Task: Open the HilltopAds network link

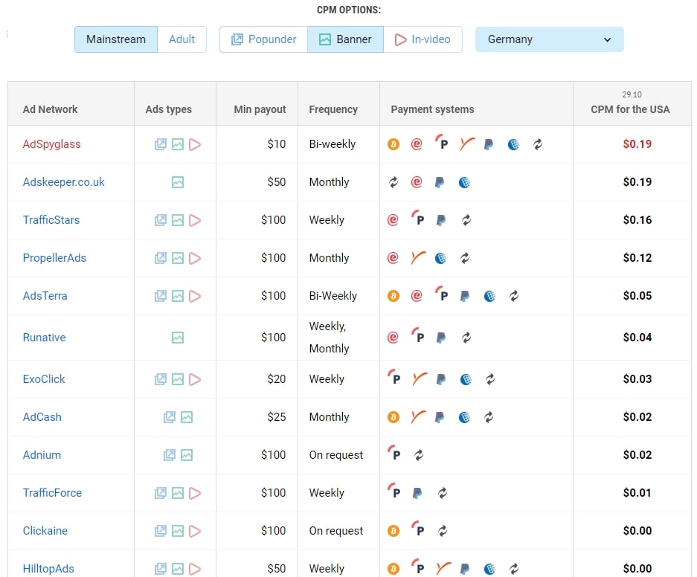Action: (48, 569)
